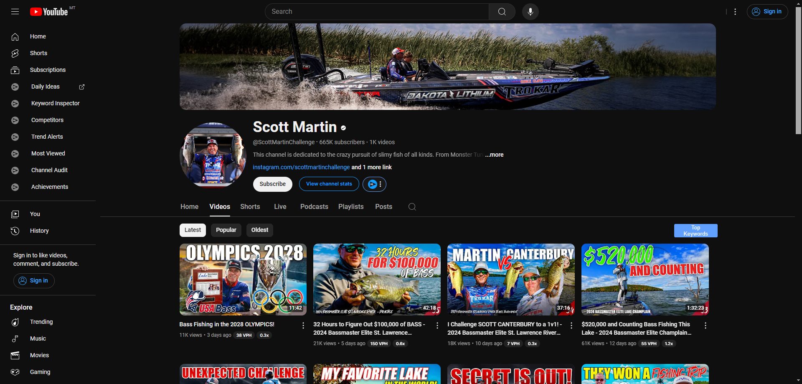The height and width of the screenshot is (384, 802).
Task: Open options menu for Canterbury 1v1 video
Action: point(571,326)
